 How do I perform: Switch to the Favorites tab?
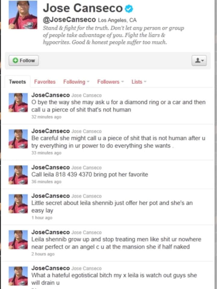point(45,82)
